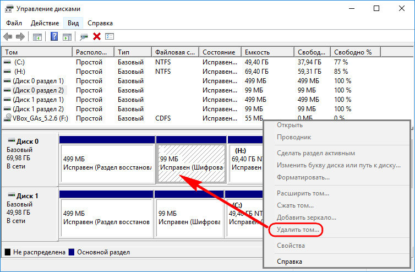The height and width of the screenshot is (272, 415).
Task: Choose Справка in the context menu
Action: 290,262
